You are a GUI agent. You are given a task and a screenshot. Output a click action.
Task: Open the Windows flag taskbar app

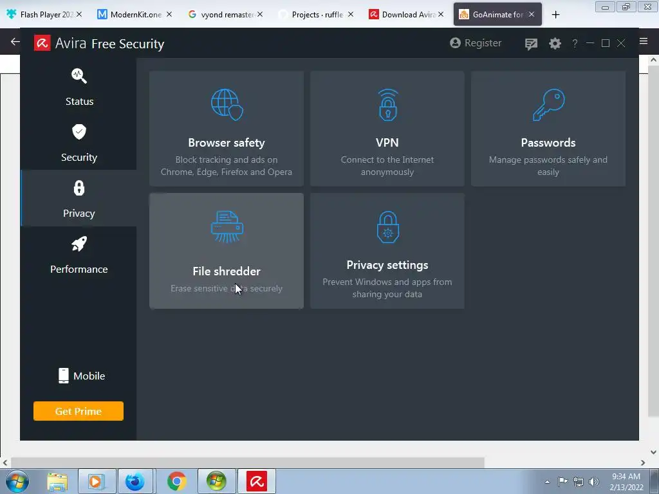point(216,481)
